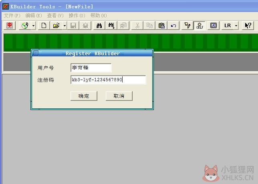
Task: Click the Replace toolbar icon
Action: [x=123, y=26]
